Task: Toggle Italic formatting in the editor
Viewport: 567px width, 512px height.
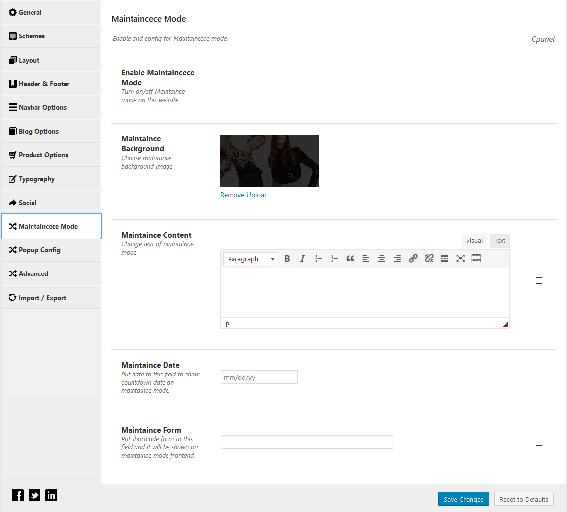Action: click(x=302, y=258)
